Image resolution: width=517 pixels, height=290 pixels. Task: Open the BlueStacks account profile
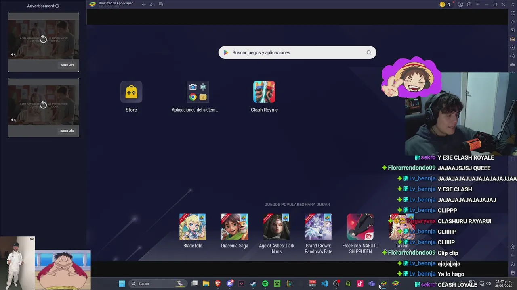(x=460, y=4)
